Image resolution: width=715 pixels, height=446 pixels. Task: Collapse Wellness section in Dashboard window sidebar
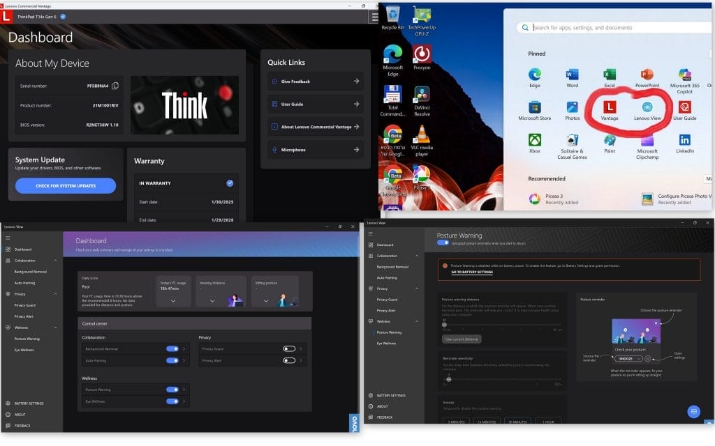click(x=56, y=328)
